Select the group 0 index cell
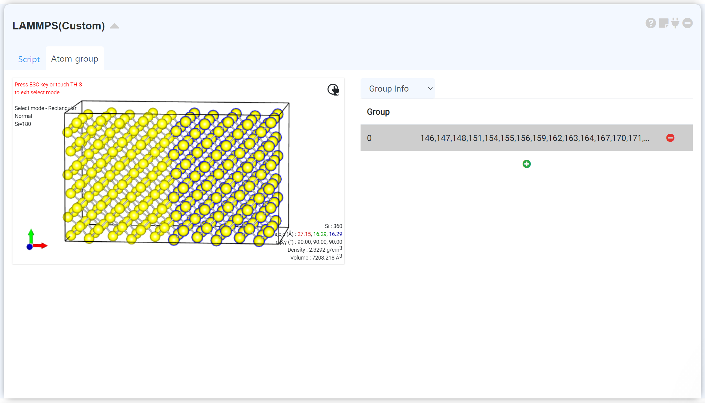705x403 pixels. (x=369, y=138)
